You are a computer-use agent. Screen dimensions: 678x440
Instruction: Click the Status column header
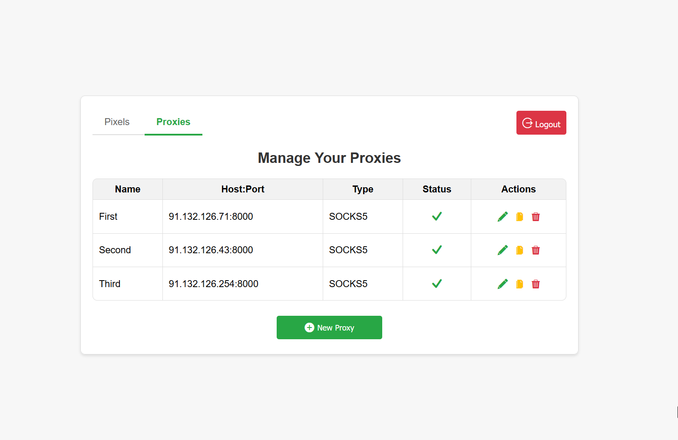(x=437, y=189)
